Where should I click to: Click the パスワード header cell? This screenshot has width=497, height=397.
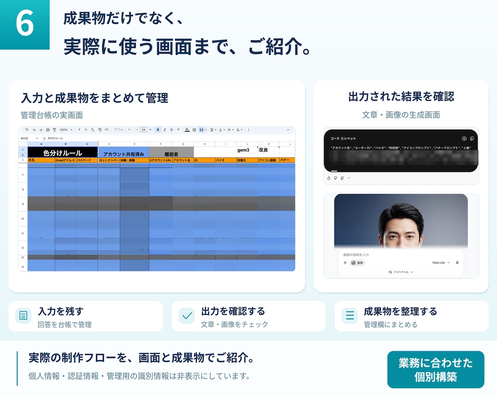[87, 160]
